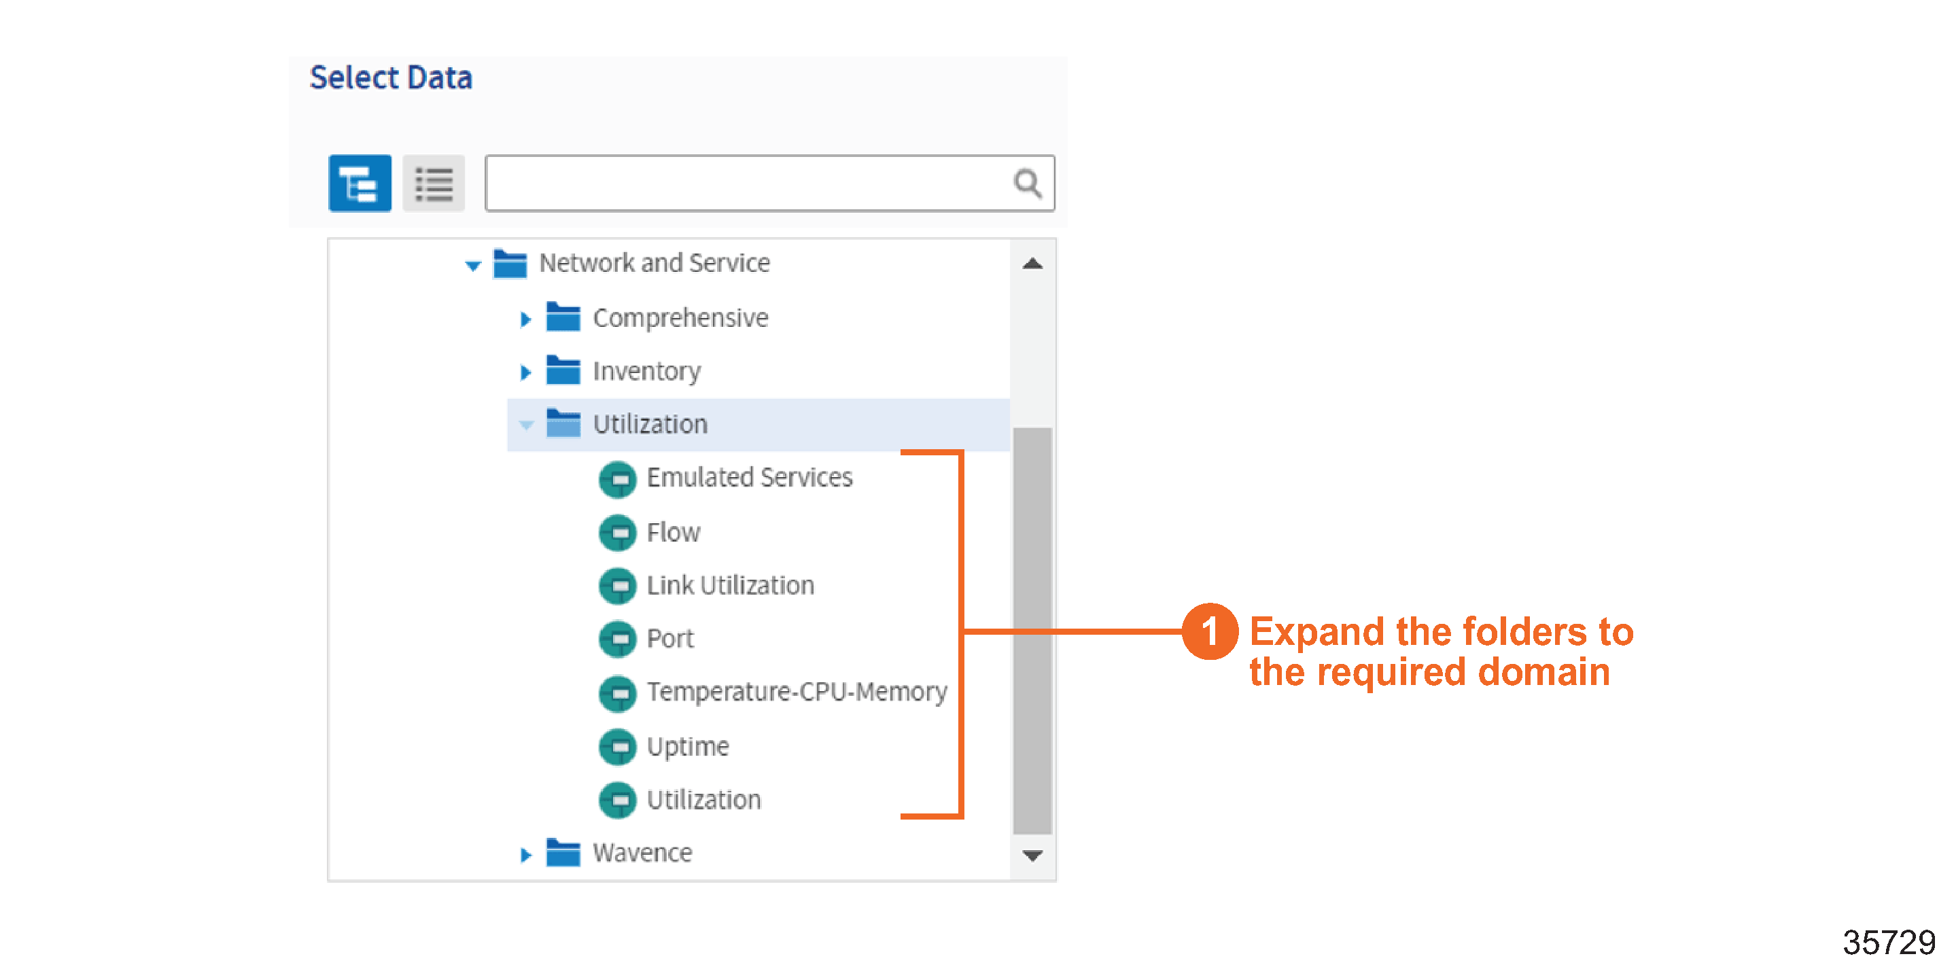Click the Inventory folder label

646,371
